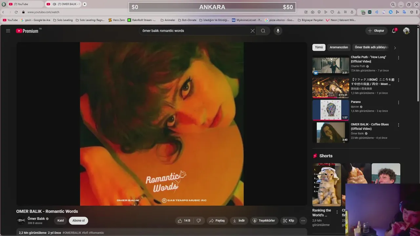This screenshot has height=236, width=420.
Task: Clear the search box with X icon
Action: click(x=253, y=31)
